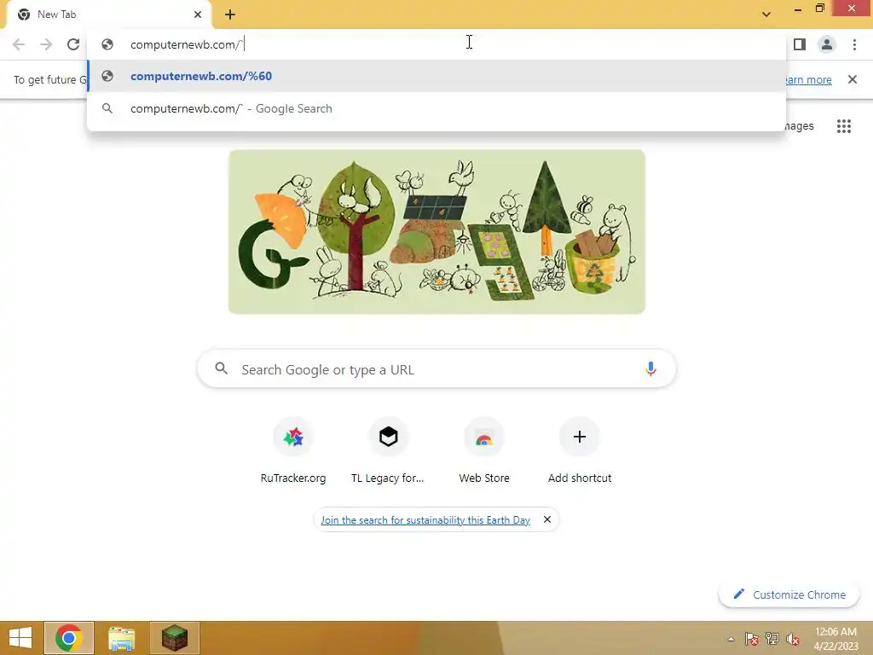Go back using the back arrow

19,44
